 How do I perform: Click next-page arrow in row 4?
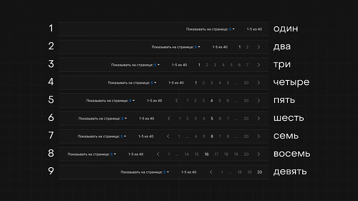(x=258, y=82)
